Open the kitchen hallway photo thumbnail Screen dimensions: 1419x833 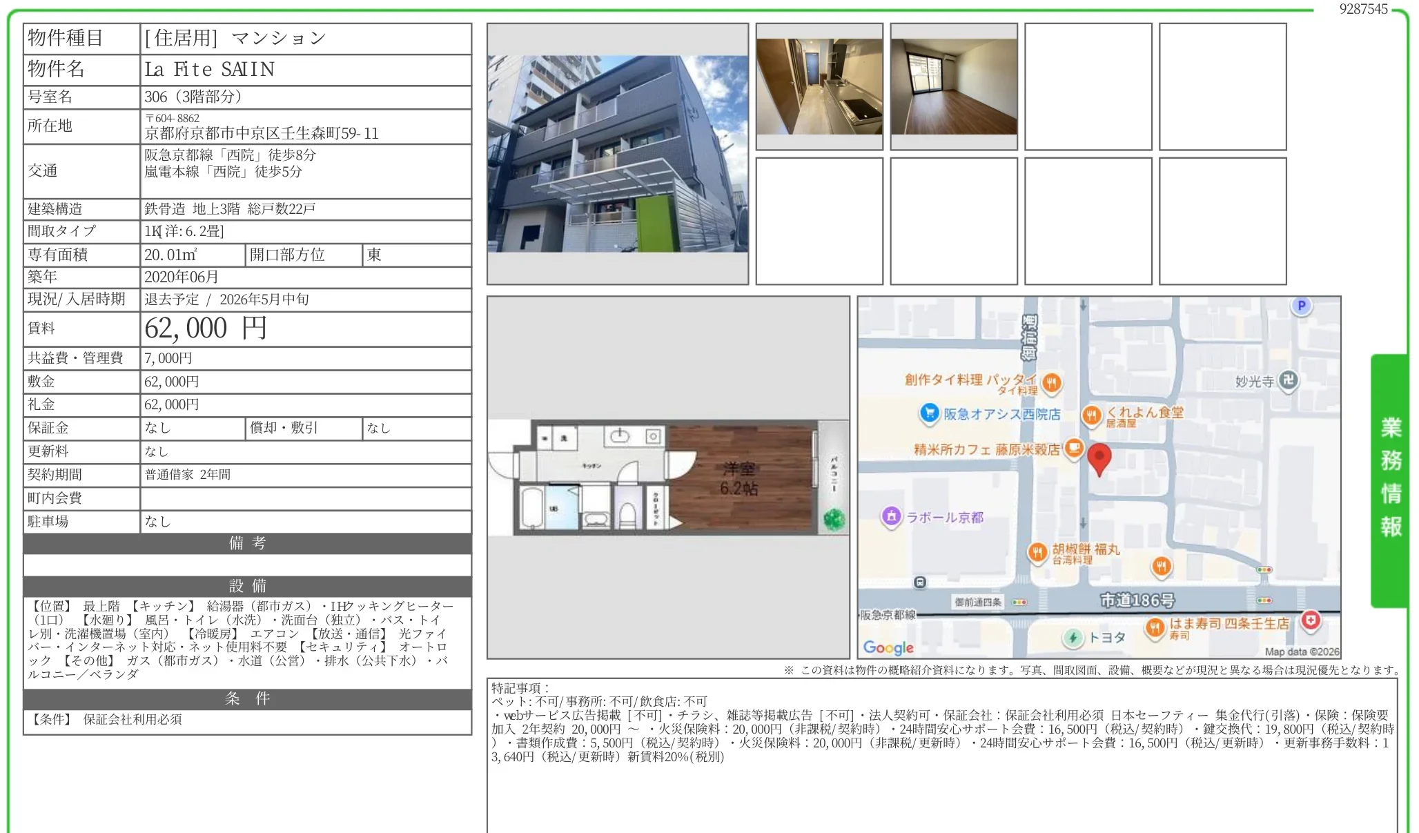pyautogui.click(x=819, y=86)
